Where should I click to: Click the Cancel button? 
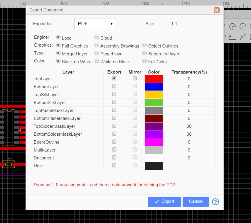196,202
